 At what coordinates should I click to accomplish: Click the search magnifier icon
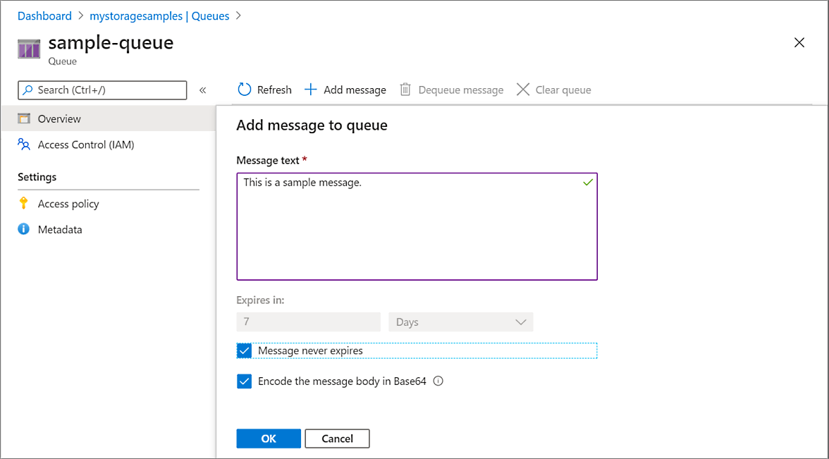click(28, 90)
